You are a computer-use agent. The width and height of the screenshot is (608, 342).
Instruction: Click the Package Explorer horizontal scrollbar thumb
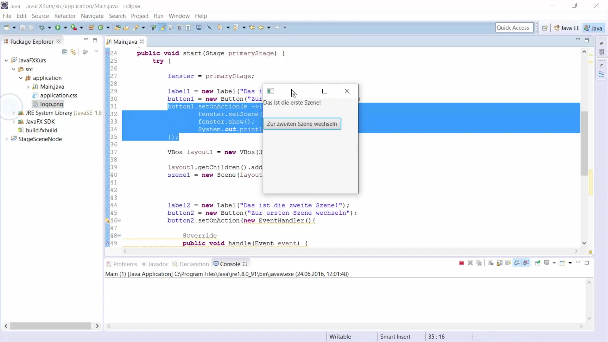click(x=51, y=326)
